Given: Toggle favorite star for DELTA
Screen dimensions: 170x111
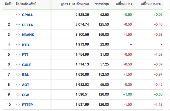Looking at the screenshot, I should pyautogui.click(x=18, y=25).
